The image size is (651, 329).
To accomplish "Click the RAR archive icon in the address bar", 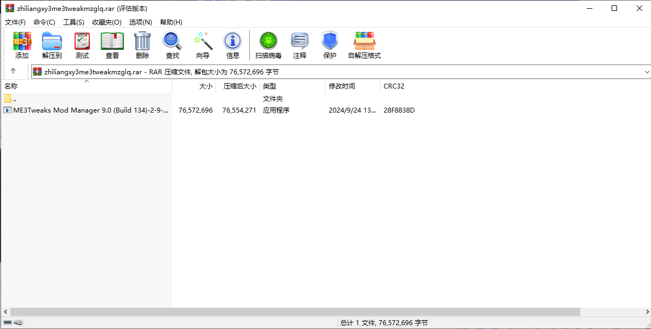I will [37, 72].
